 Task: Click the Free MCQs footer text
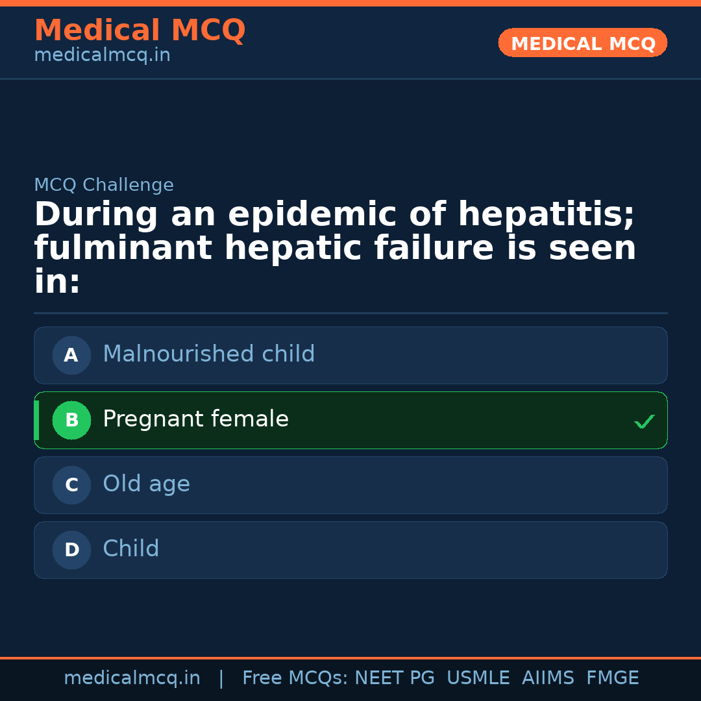[295, 678]
